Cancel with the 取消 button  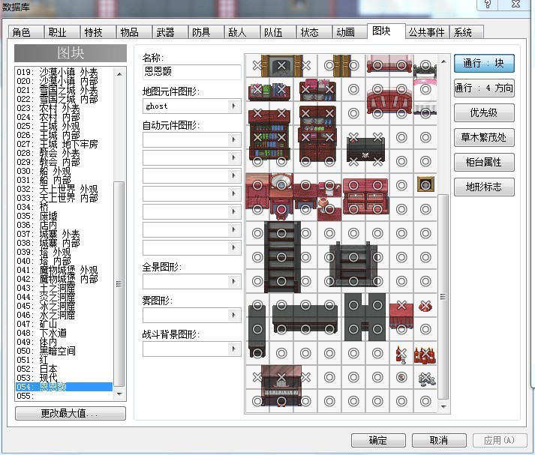click(x=439, y=440)
